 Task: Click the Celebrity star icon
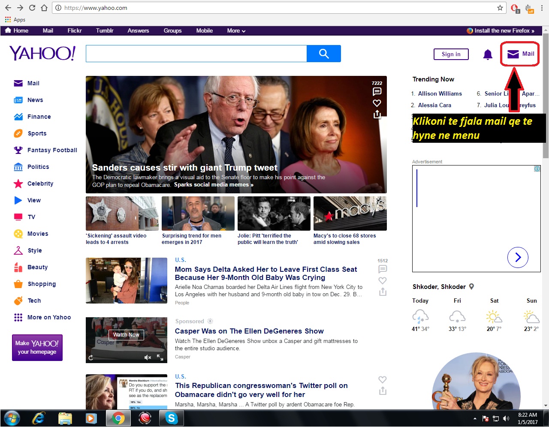pos(18,183)
